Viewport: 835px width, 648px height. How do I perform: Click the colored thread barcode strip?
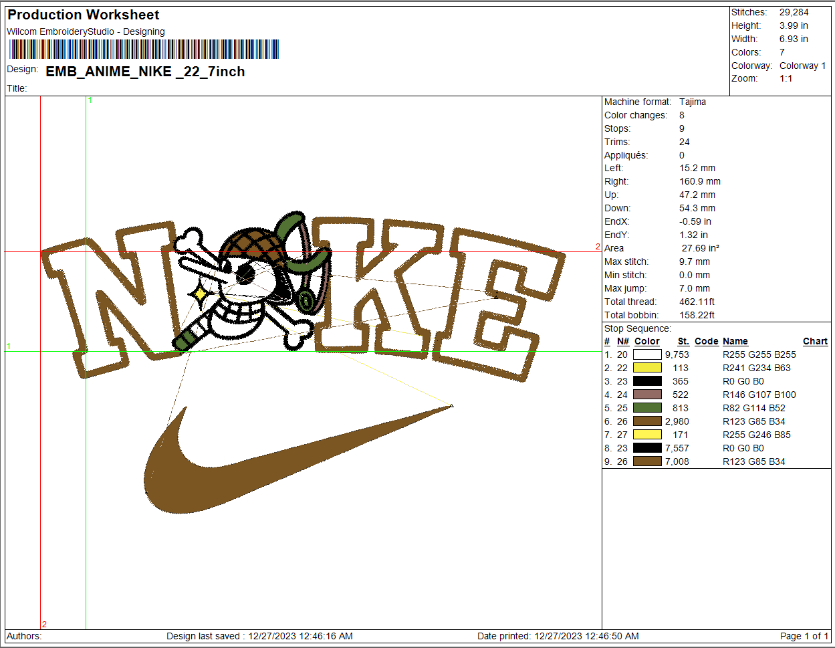click(x=144, y=49)
